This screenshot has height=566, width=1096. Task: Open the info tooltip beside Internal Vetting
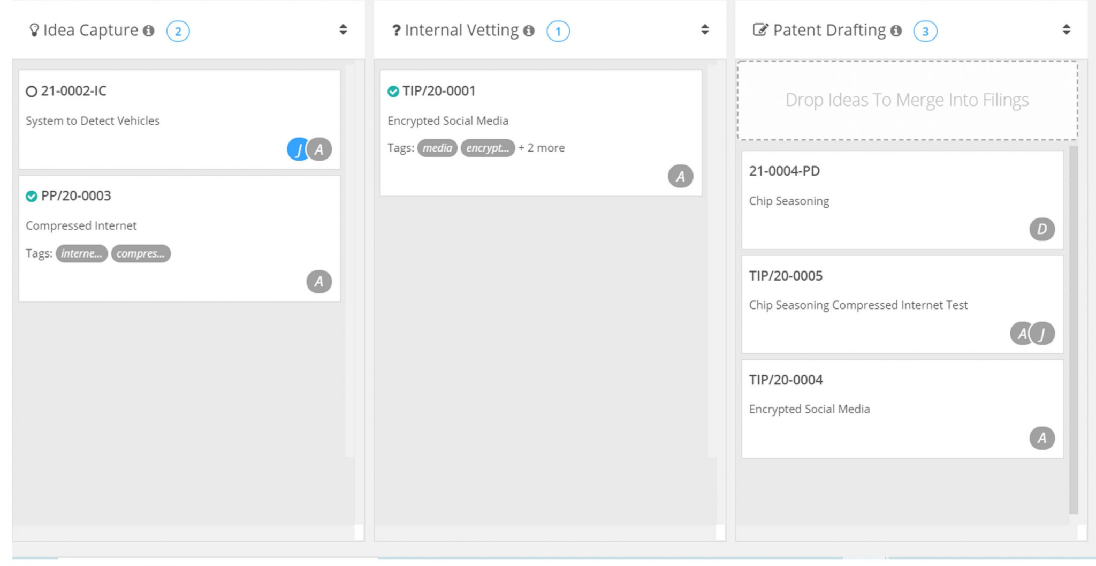(529, 31)
